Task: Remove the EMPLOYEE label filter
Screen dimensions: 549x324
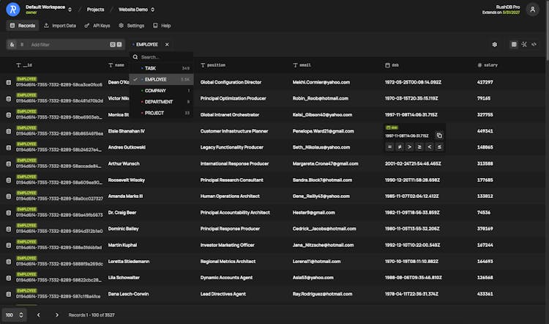Action: [167, 44]
